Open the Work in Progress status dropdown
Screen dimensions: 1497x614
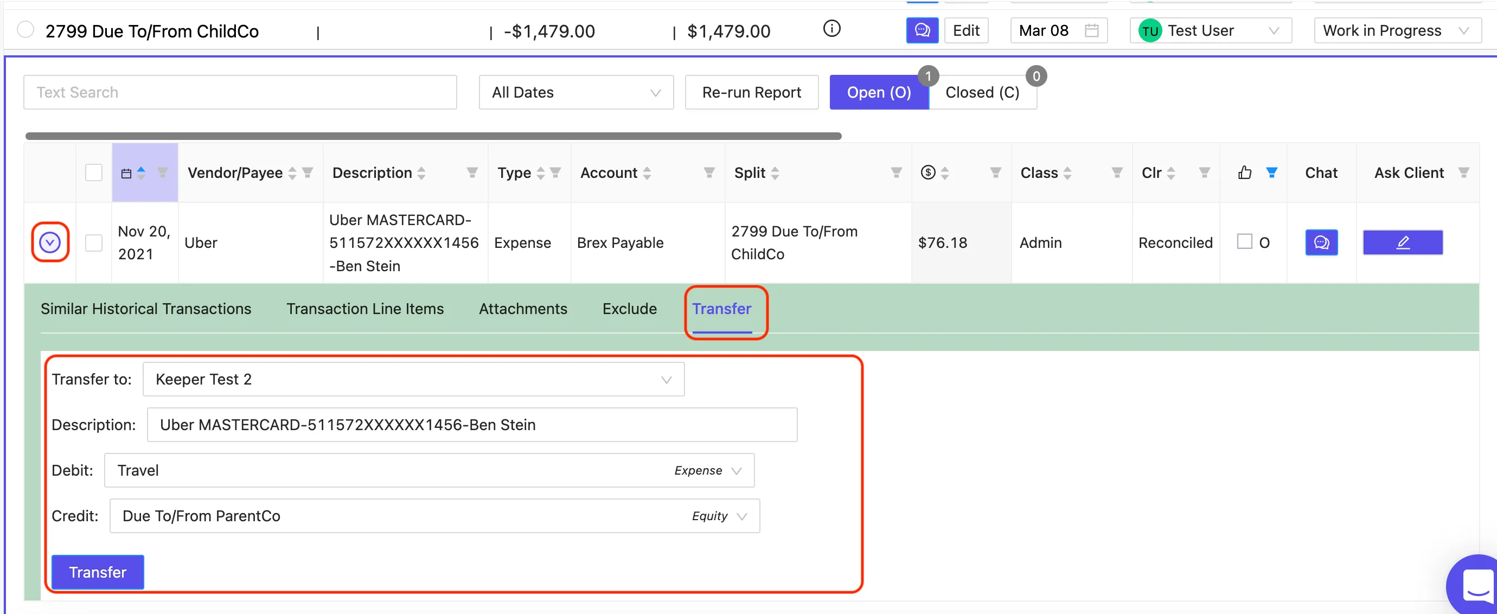pos(1398,30)
